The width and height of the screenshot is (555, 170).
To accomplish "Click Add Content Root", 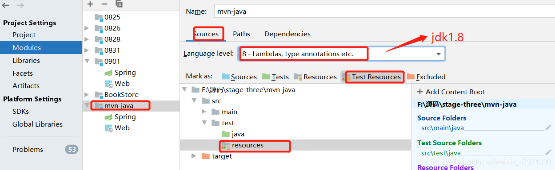I will click(451, 92).
